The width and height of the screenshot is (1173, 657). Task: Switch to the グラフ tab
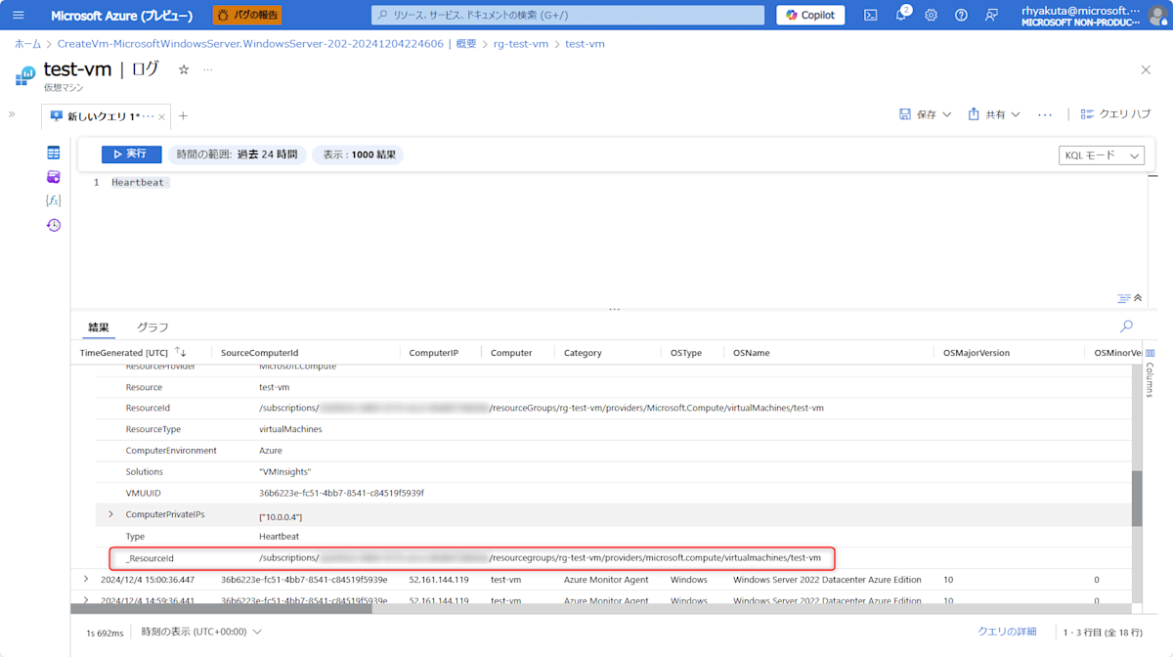coord(152,327)
